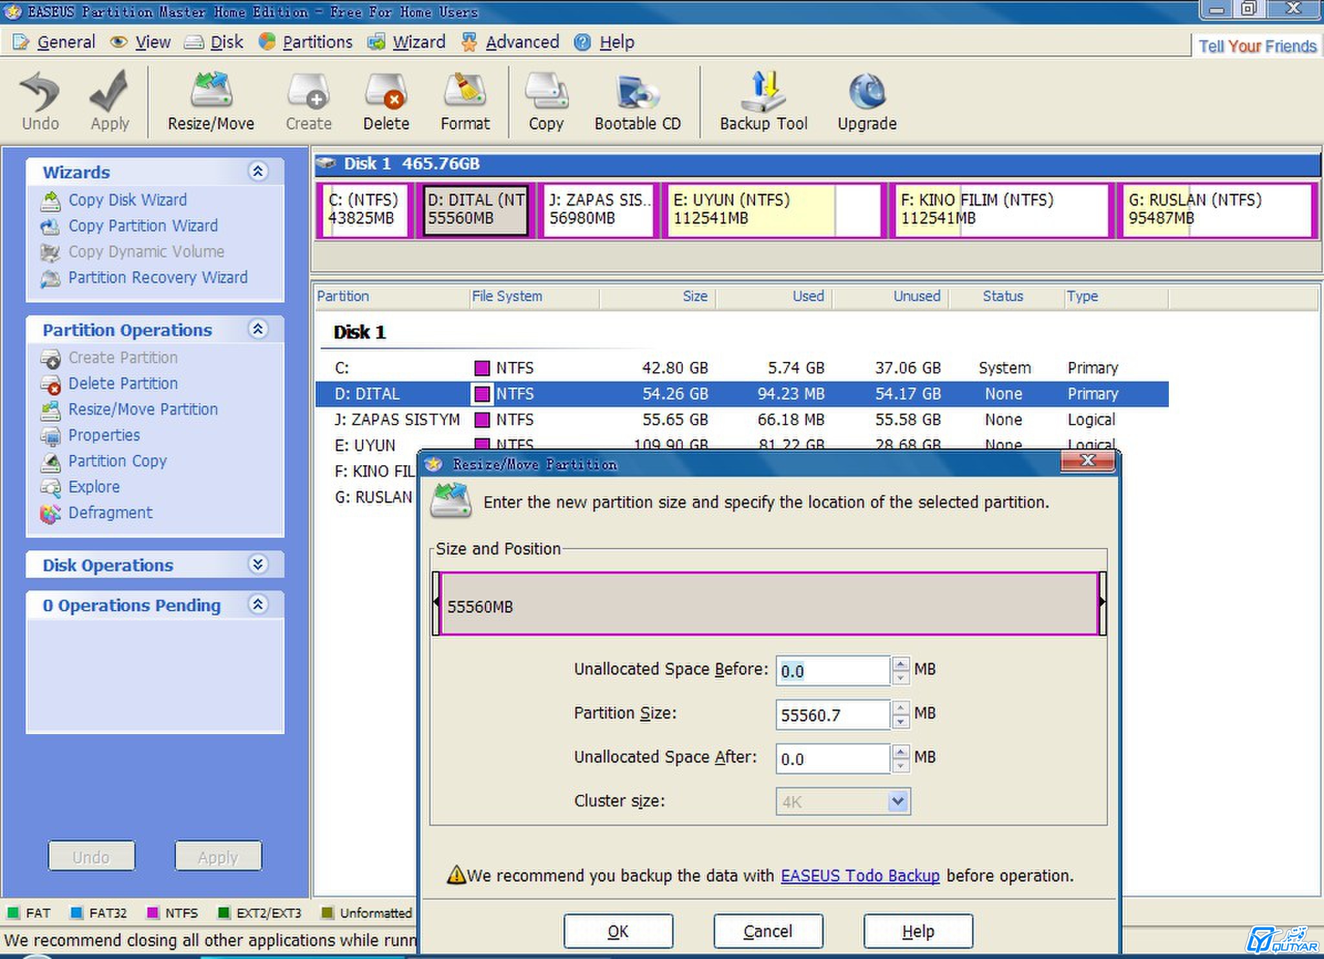Click the sidebar Apply button
The height and width of the screenshot is (959, 1324).
coord(218,857)
